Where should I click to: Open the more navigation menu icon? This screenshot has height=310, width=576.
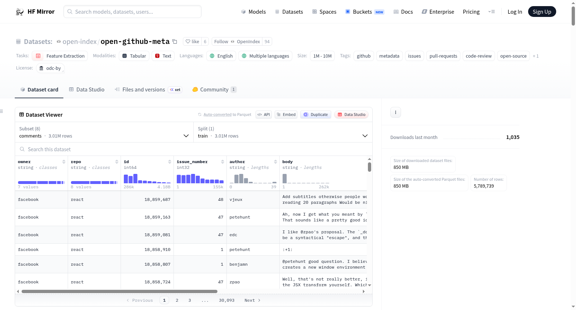point(491,12)
